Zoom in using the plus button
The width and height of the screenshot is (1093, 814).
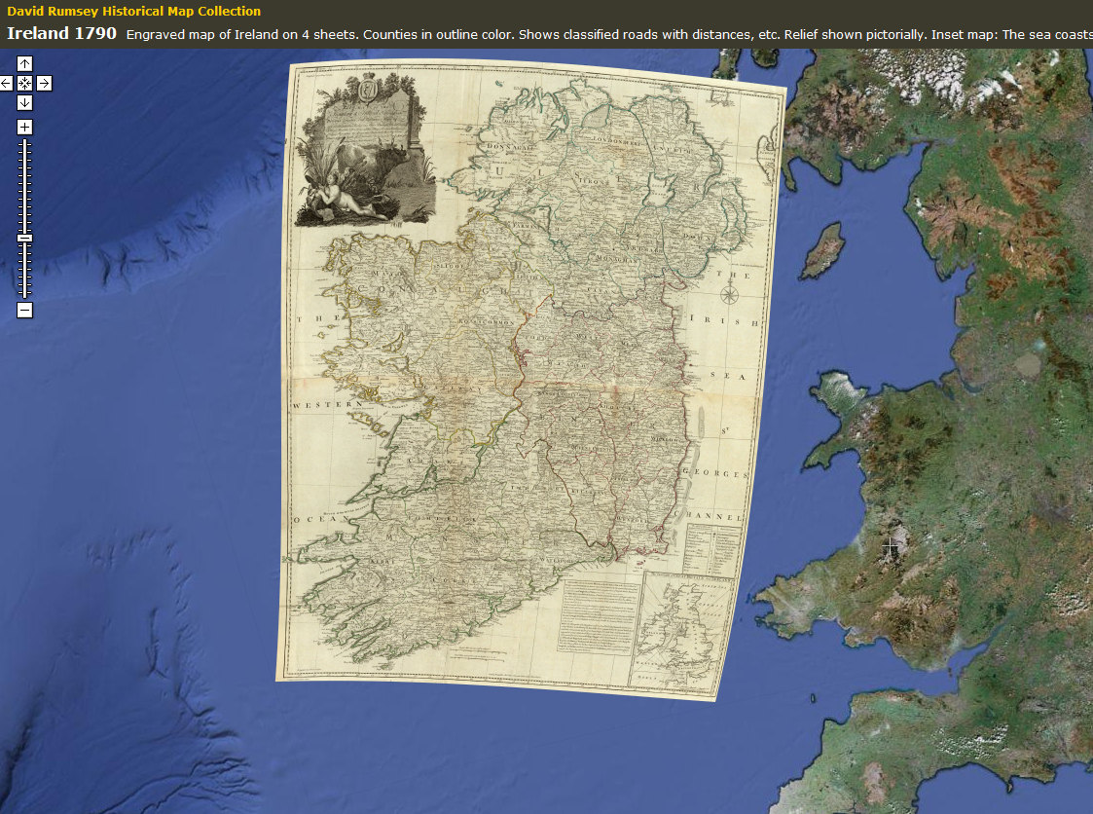click(24, 127)
